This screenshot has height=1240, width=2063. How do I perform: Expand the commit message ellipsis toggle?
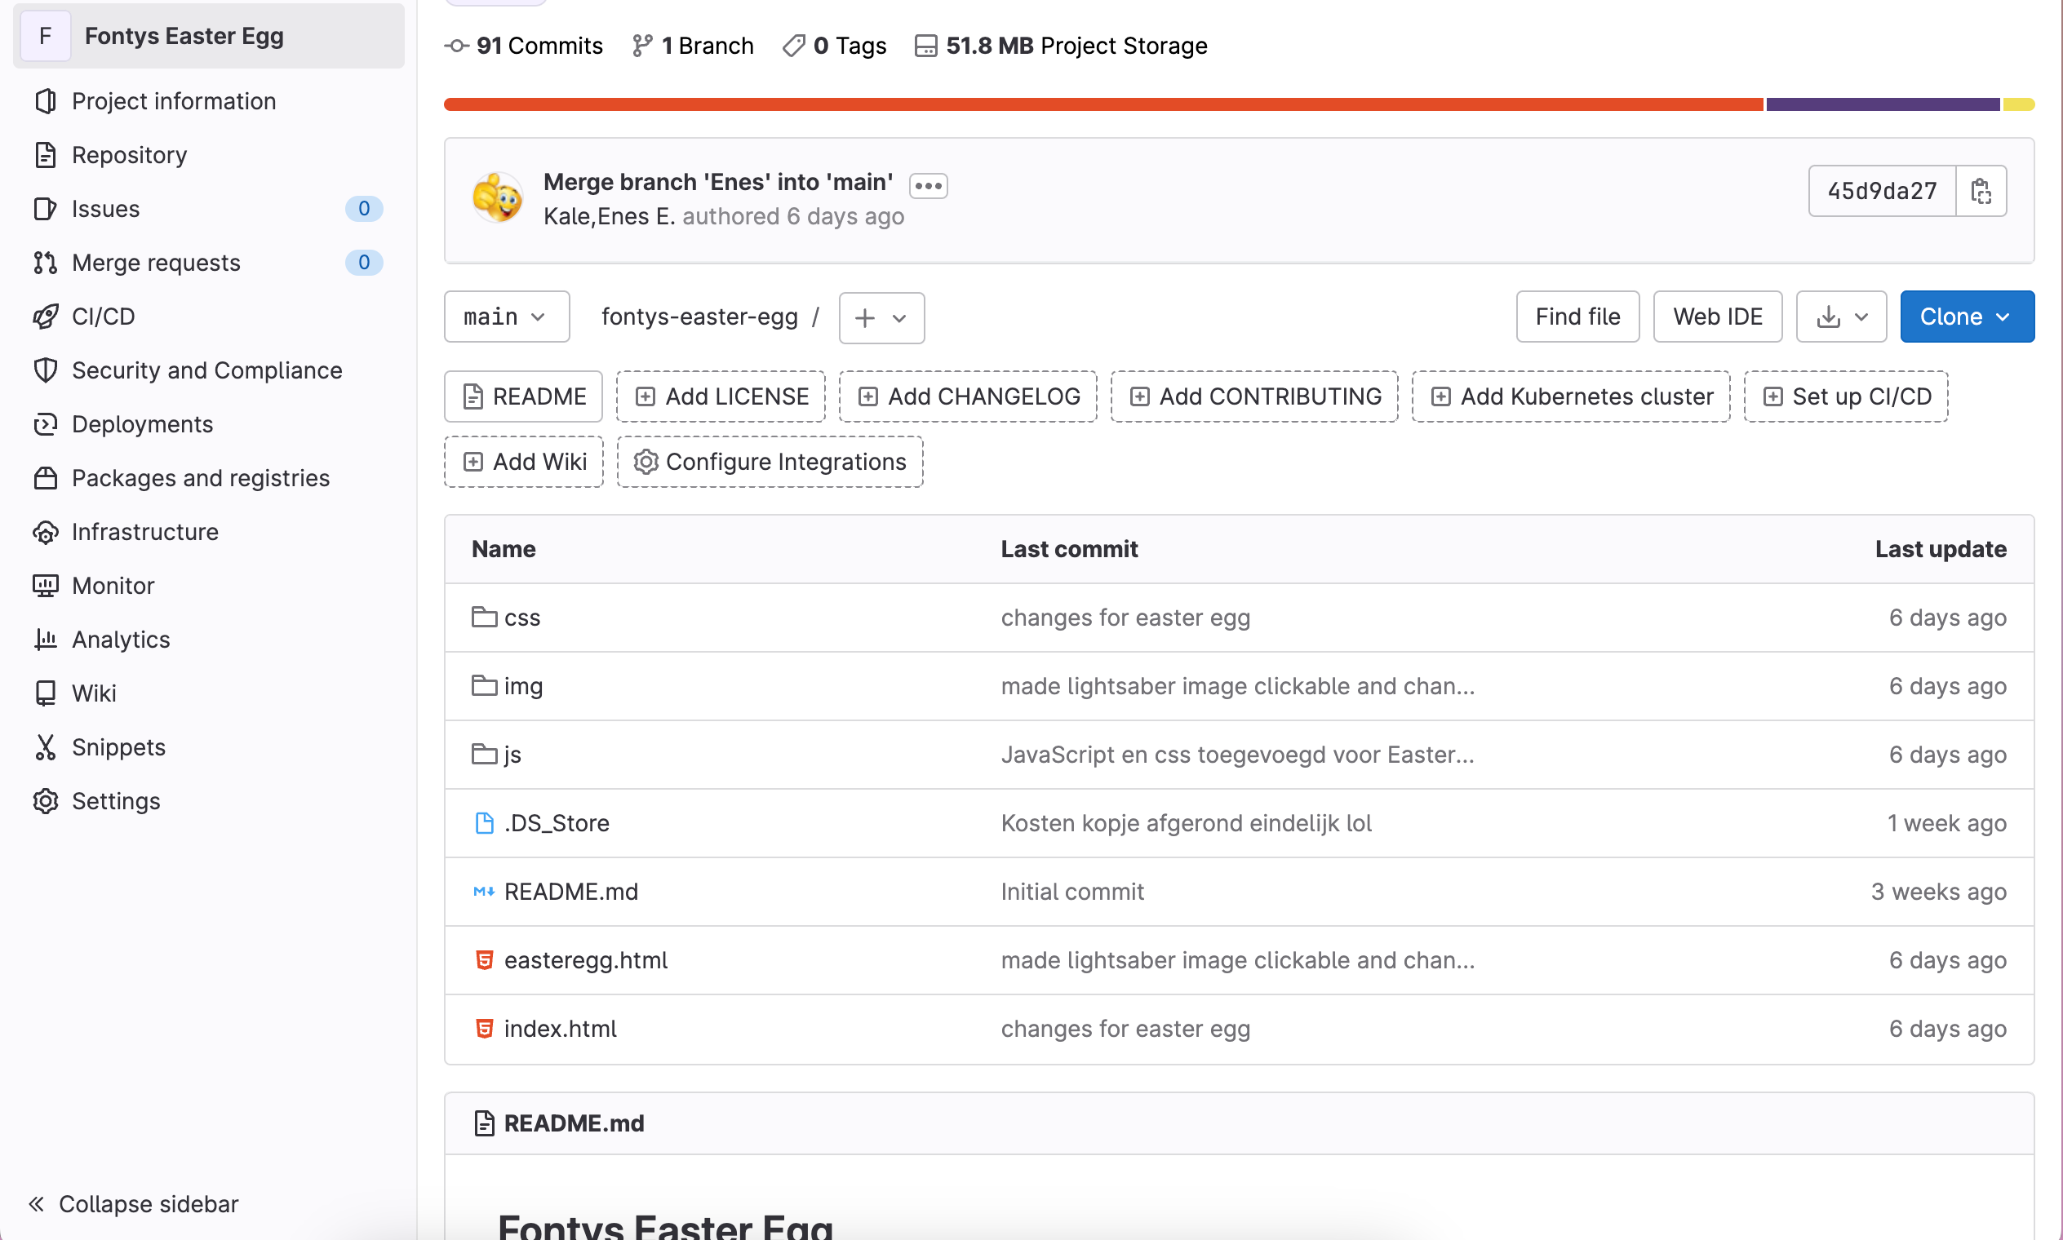click(928, 184)
